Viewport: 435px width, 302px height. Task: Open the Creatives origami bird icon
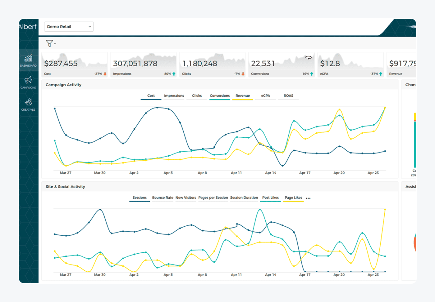coord(28,104)
